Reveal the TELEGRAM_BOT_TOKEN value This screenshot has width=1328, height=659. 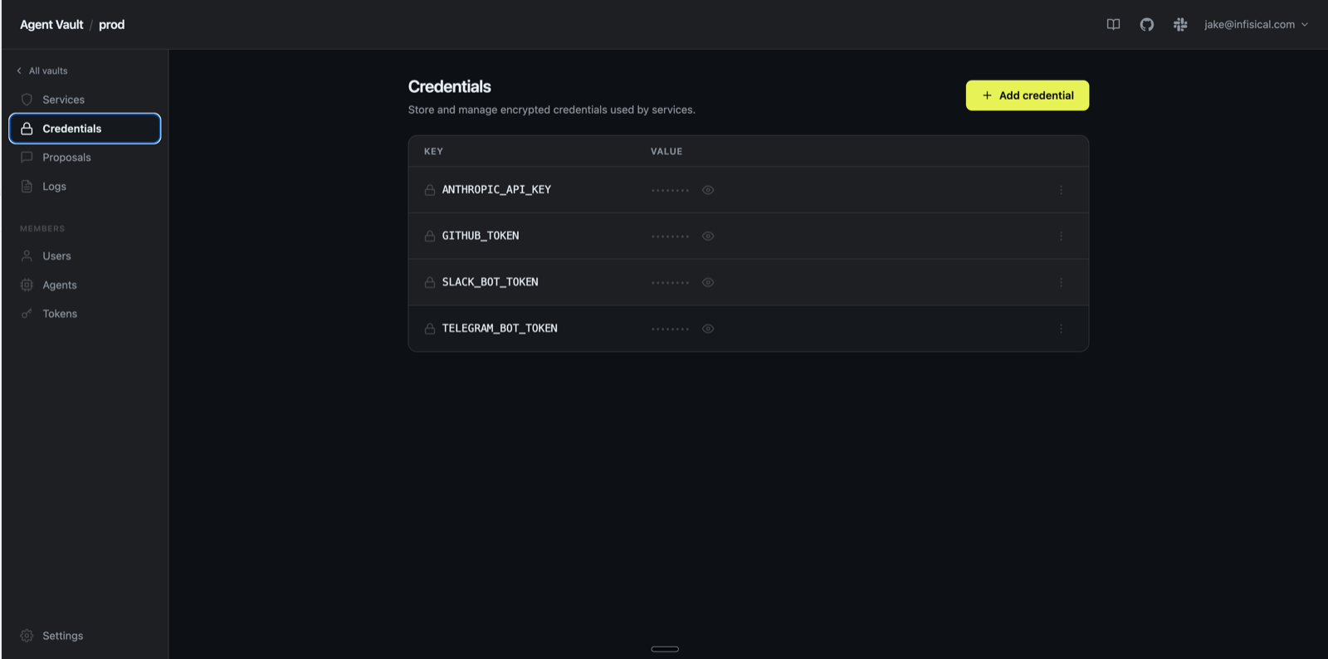tap(708, 329)
